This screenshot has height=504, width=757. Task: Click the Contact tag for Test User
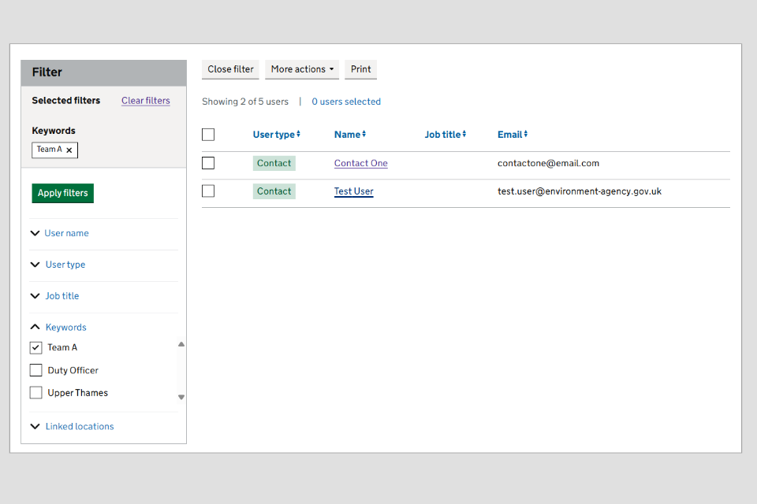coord(274,191)
